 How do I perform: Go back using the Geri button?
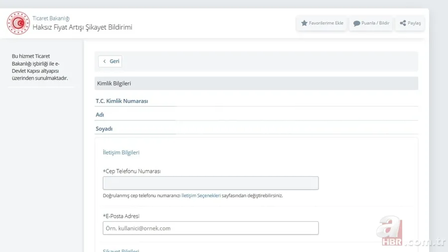(110, 61)
